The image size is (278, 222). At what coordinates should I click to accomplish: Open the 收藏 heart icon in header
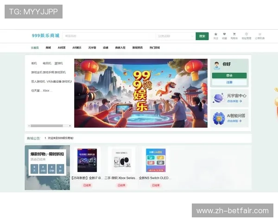pyautogui.click(x=224, y=34)
